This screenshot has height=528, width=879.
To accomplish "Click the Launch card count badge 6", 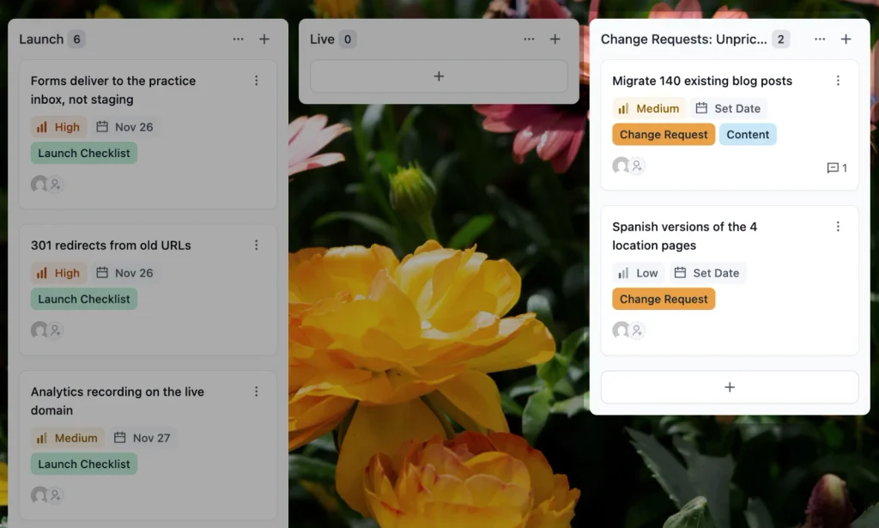I will pyautogui.click(x=76, y=39).
